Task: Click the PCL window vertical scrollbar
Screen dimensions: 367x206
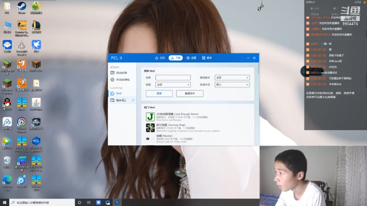Action: [x=259, y=68]
